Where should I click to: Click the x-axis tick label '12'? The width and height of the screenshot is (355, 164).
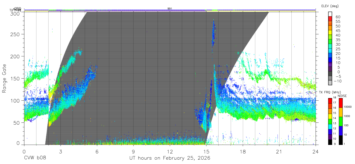click(170, 151)
